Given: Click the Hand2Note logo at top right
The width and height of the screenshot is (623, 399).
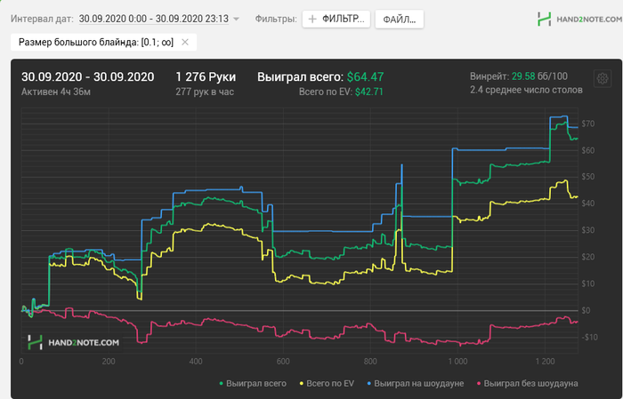Looking at the screenshot, I should [x=579, y=19].
